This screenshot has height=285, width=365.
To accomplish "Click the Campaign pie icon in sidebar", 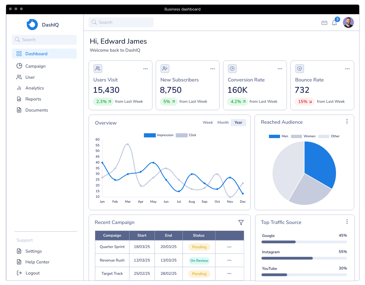I will (x=19, y=66).
